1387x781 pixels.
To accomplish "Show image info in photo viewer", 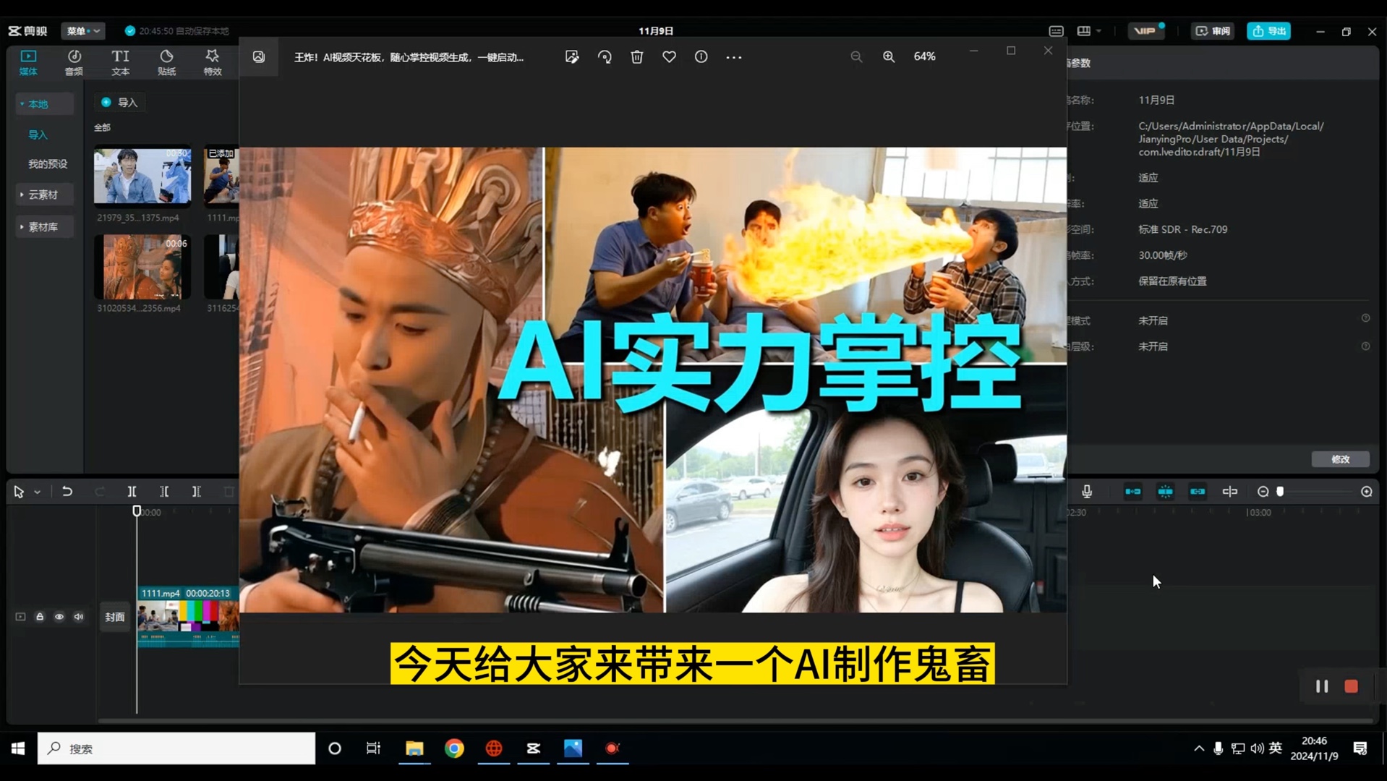I will click(701, 57).
